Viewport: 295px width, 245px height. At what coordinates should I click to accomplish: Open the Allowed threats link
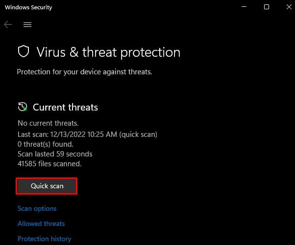(x=41, y=223)
